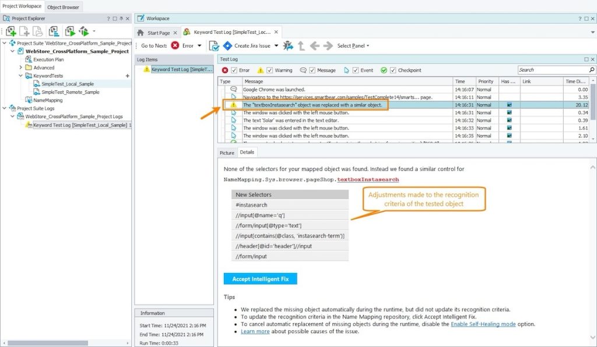Collapse the Project Suite Logs node

5,108
